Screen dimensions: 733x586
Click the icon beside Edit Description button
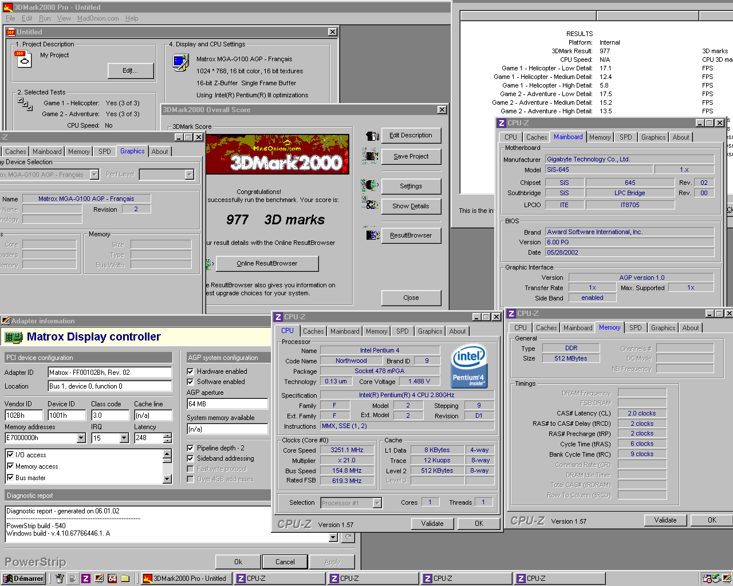372,136
